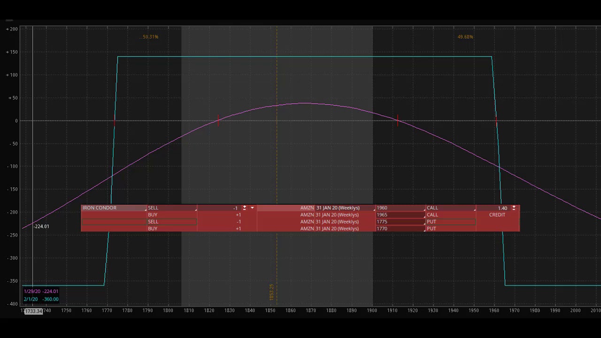Click AMZN symbol in the 1960 CALL row
The image size is (601, 338).
(x=307, y=208)
